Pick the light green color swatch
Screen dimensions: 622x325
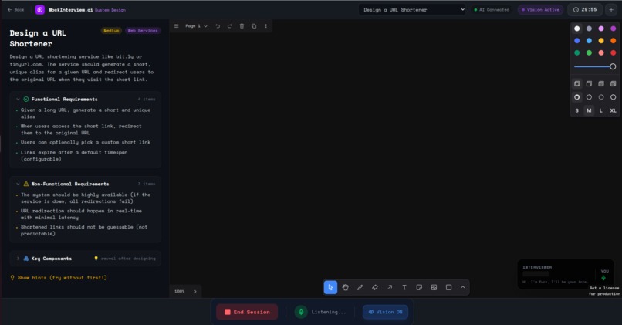pyautogui.click(x=589, y=52)
